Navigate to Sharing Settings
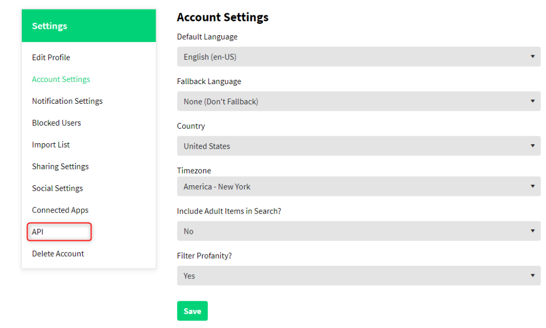 point(60,167)
